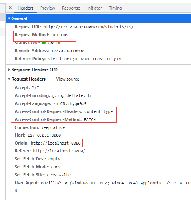This screenshot has width=191, height=200.
Task: Click the Status Code label
Action: (x=27, y=43)
